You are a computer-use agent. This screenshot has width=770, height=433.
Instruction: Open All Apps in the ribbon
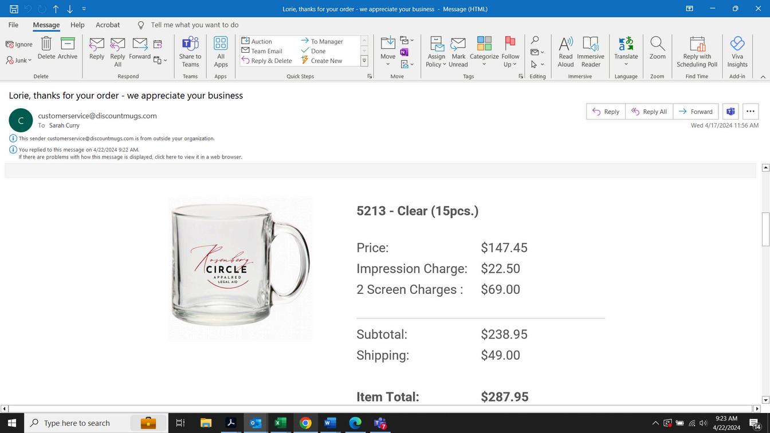click(x=221, y=52)
